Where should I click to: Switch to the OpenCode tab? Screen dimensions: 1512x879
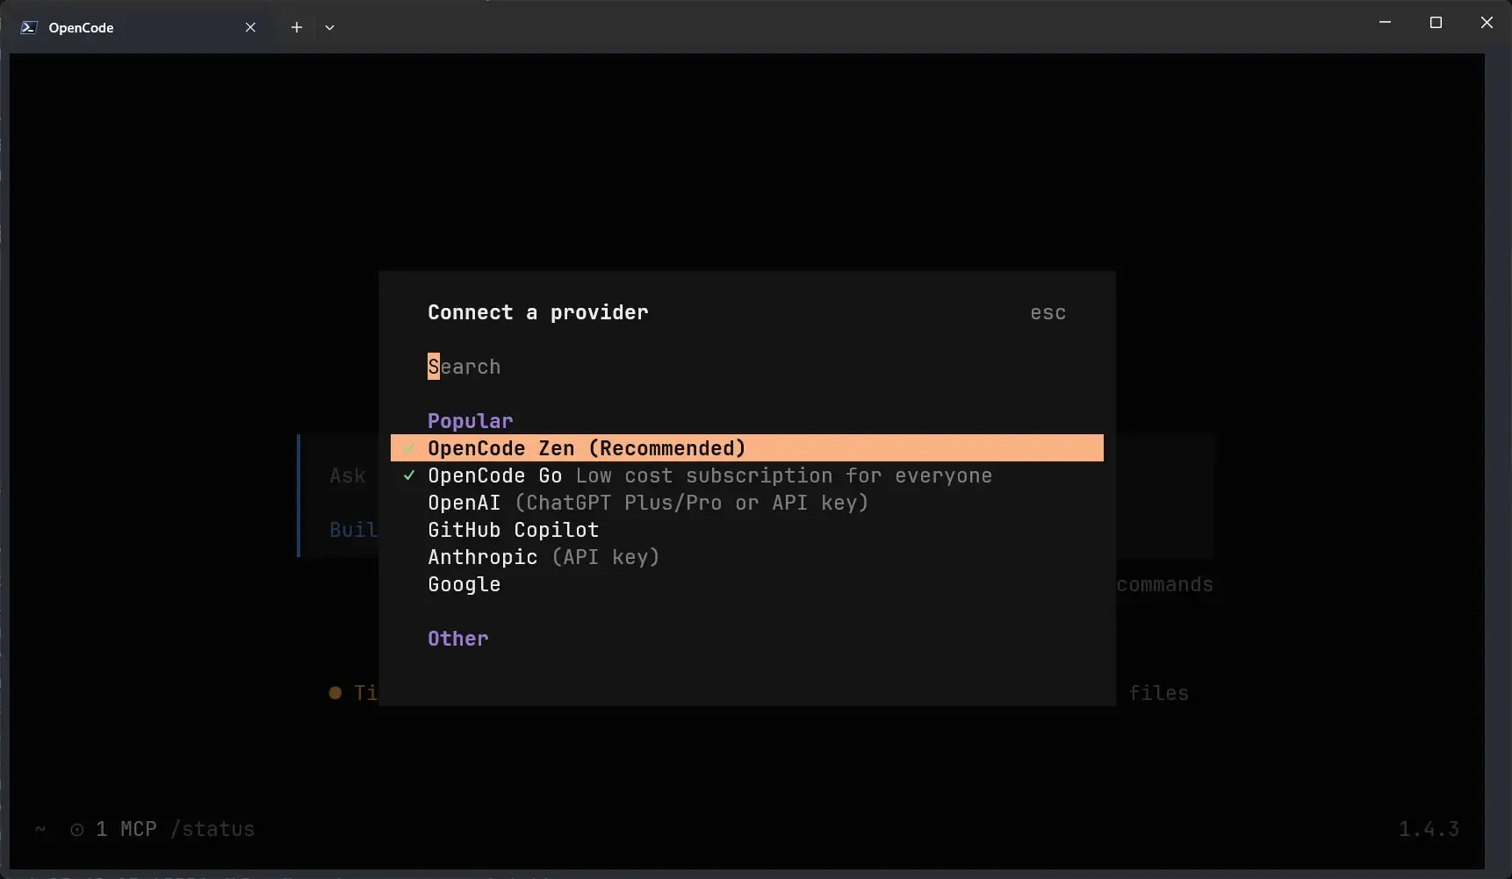point(140,27)
